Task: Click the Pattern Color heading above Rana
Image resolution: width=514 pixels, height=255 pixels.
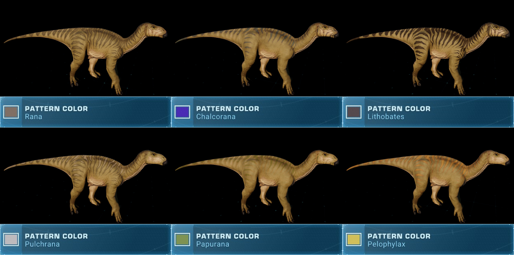Action: coord(56,109)
